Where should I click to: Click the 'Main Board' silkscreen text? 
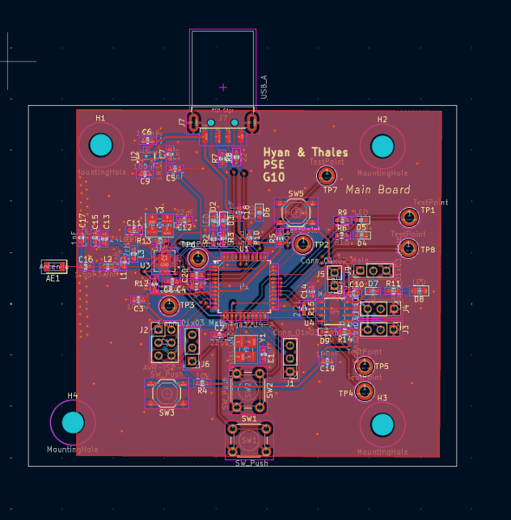pyautogui.click(x=378, y=189)
